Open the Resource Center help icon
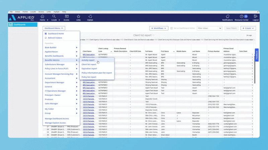 point(241,16)
